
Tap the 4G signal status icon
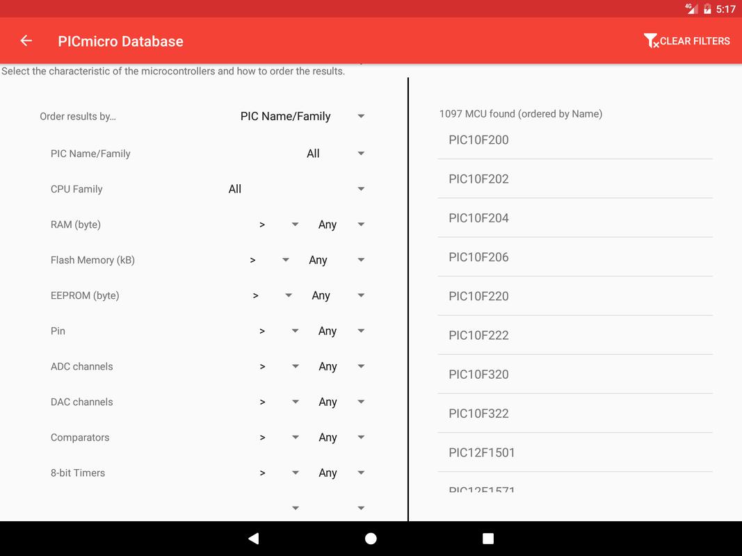[691, 8]
